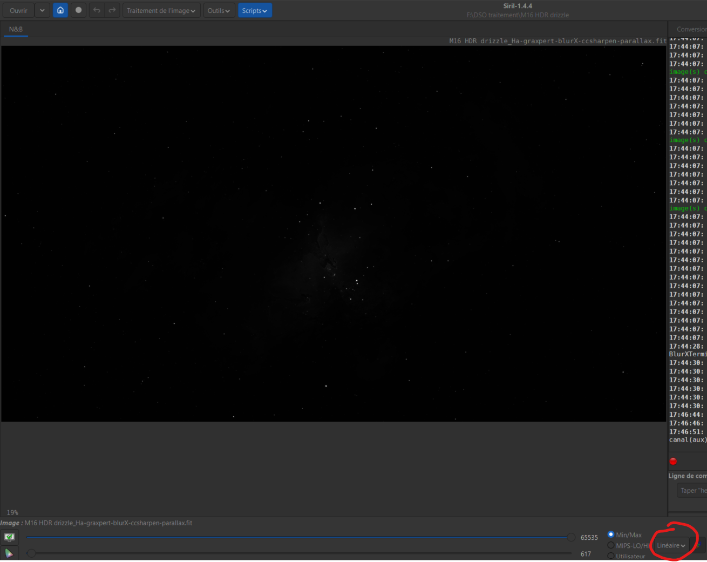Click the Ouvrir button
Image resolution: width=707 pixels, height=562 pixels.
coord(18,10)
